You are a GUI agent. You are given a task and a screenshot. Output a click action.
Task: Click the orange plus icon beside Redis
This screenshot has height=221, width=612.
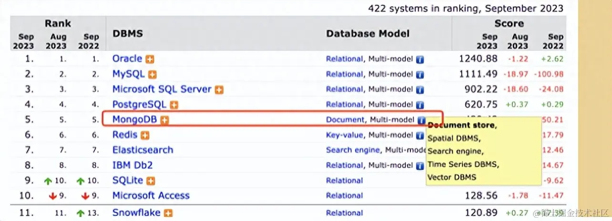(x=145, y=135)
